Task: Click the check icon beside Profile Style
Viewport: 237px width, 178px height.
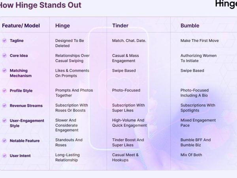Action: click(4, 91)
